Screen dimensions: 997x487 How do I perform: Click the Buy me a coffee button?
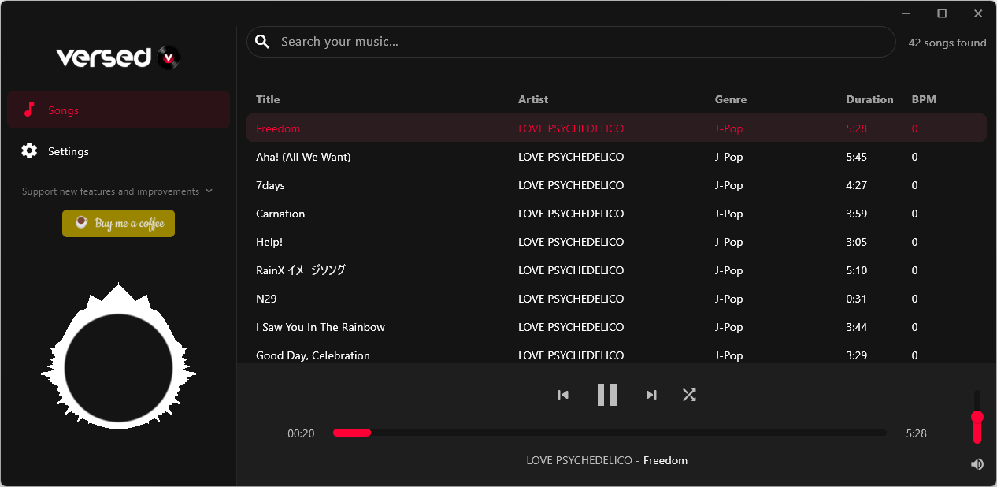118,223
